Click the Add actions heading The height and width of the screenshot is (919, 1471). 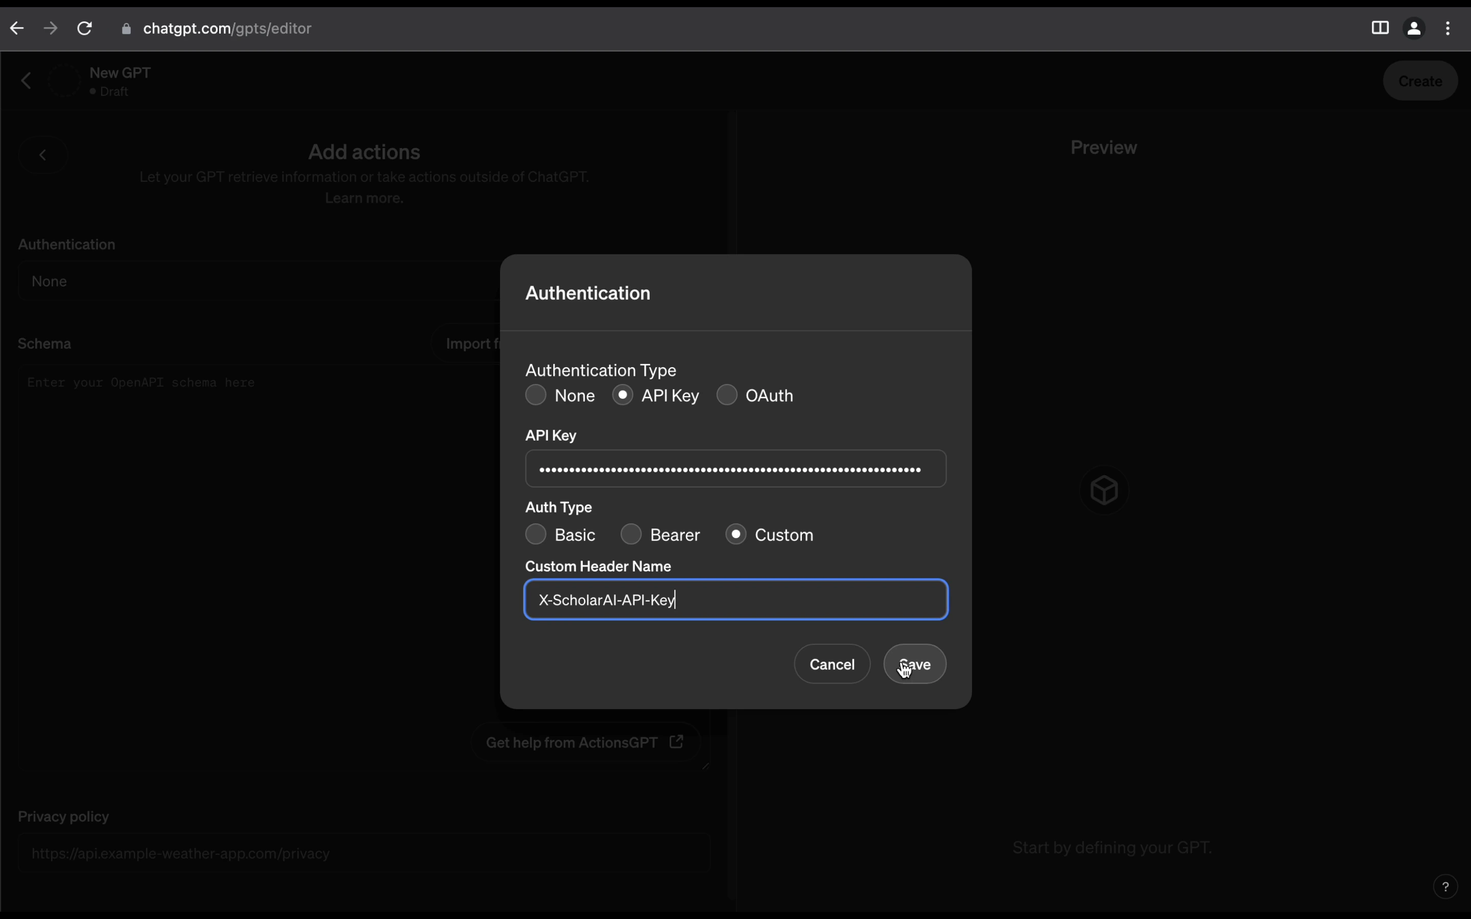pos(364,152)
